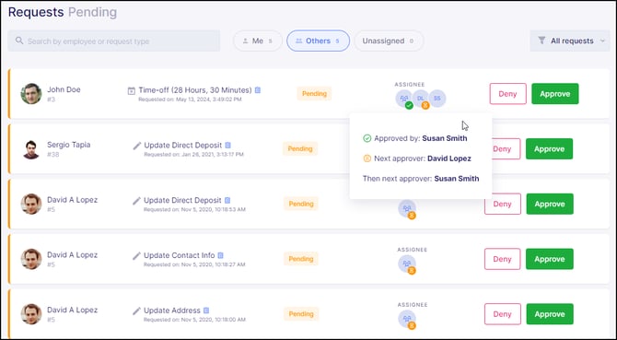Click the orange icon beside Next approver
Screen dimensions: 617x340
(x=367, y=158)
